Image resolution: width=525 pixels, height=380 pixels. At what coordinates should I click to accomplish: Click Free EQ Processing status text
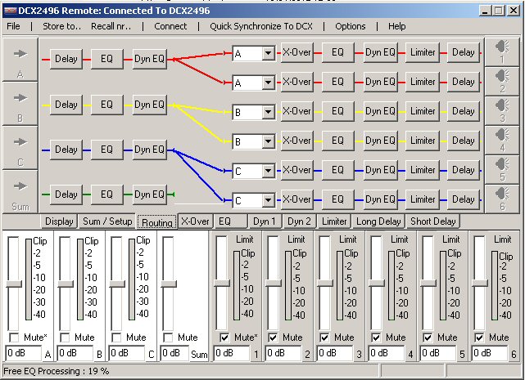pos(57,371)
